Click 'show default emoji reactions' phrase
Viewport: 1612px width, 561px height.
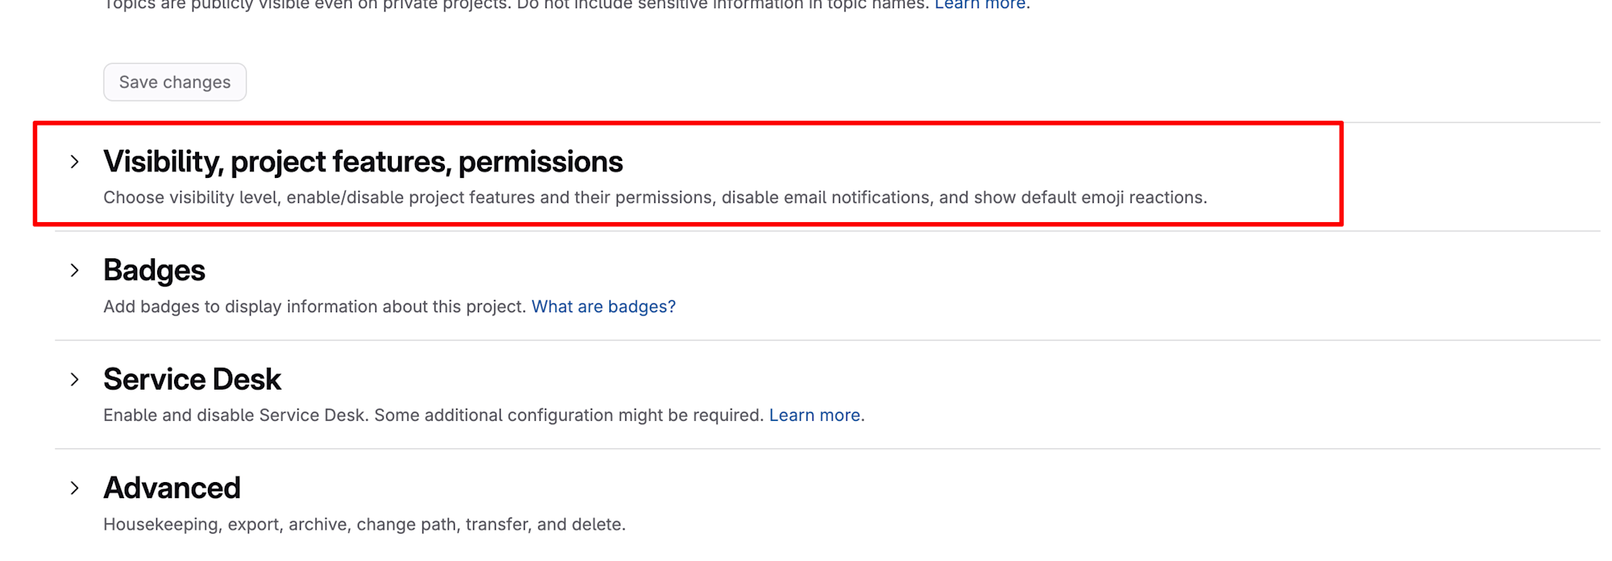(x=1090, y=198)
